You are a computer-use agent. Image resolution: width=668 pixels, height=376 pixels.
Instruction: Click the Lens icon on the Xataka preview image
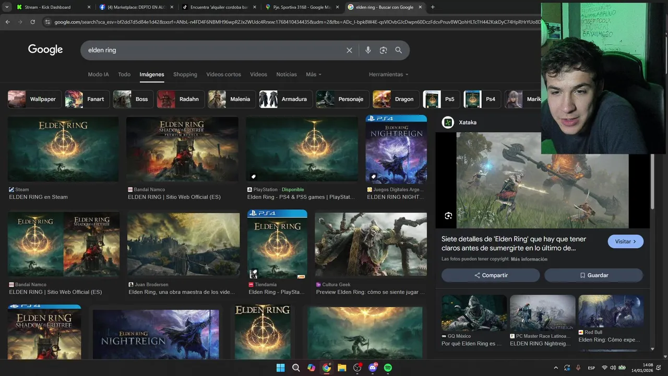tap(448, 216)
